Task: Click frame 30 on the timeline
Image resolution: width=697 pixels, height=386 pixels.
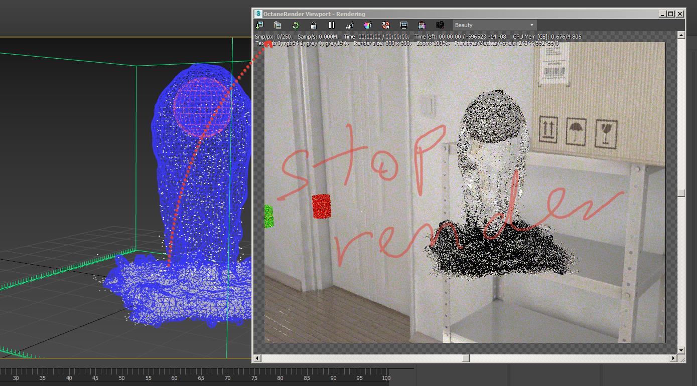Action: pyautogui.click(x=16, y=378)
